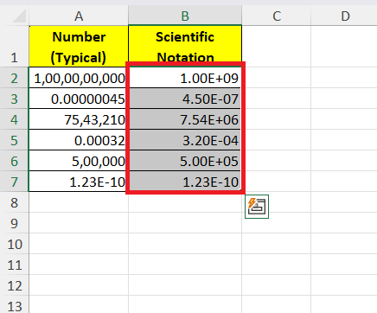Select column D header
Viewport: 377px width, 313px height.
click(345, 16)
